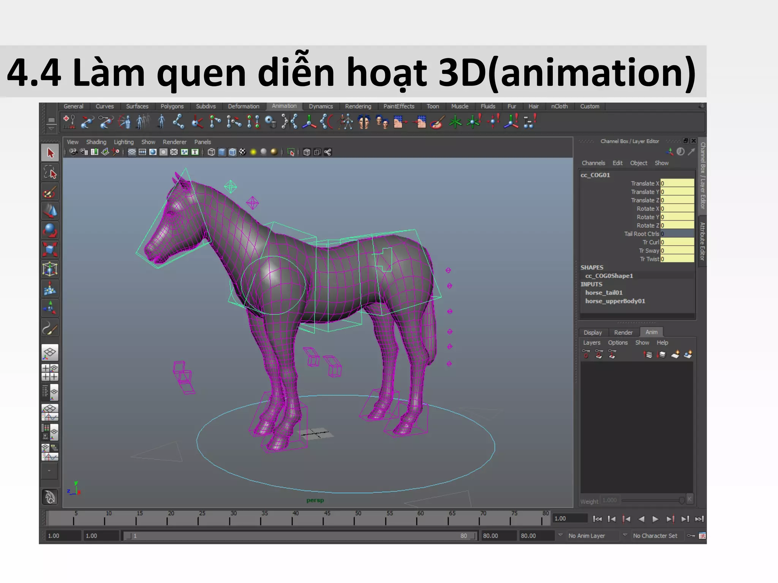
Task: Step to the next keyframe
Action: click(x=670, y=519)
